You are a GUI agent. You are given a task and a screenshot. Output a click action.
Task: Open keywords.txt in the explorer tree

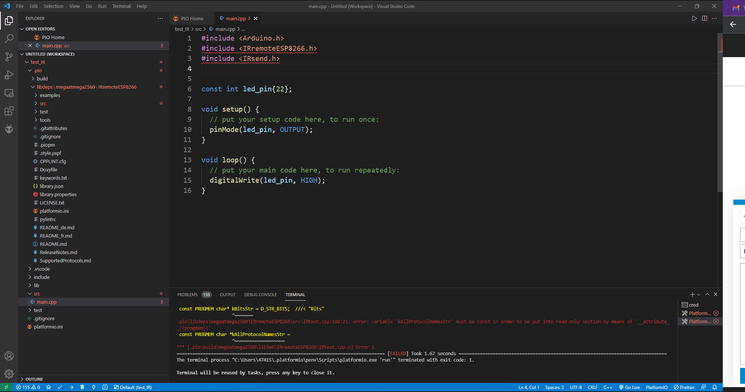pyautogui.click(x=53, y=178)
